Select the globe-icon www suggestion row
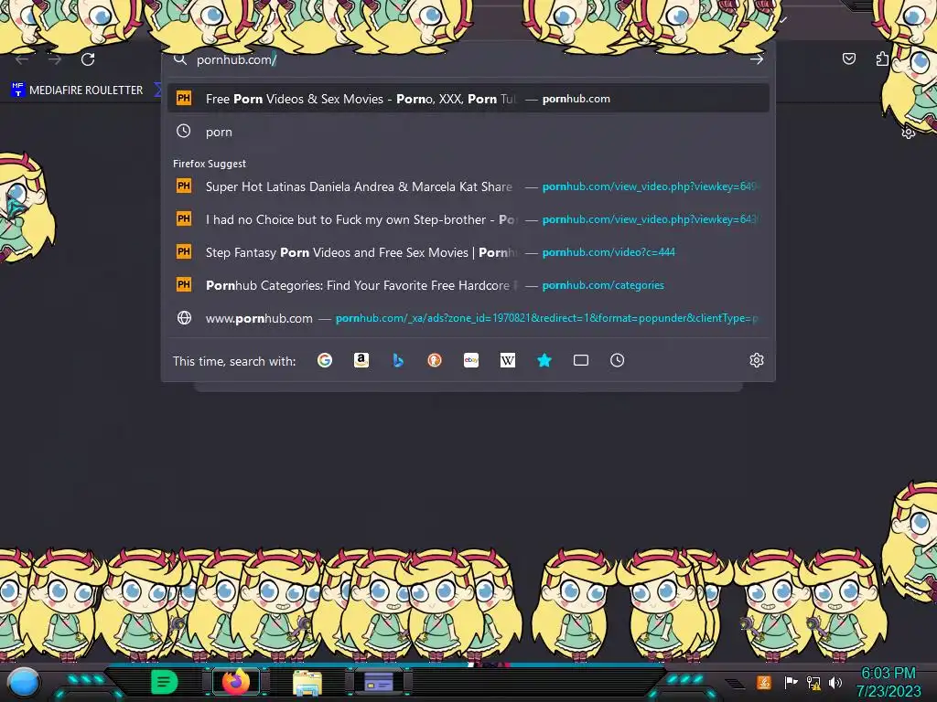937x702 pixels. click(x=468, y=317)
